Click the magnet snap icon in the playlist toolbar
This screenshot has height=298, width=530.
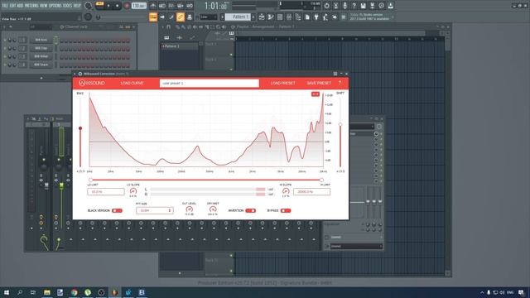coord(169,27)
